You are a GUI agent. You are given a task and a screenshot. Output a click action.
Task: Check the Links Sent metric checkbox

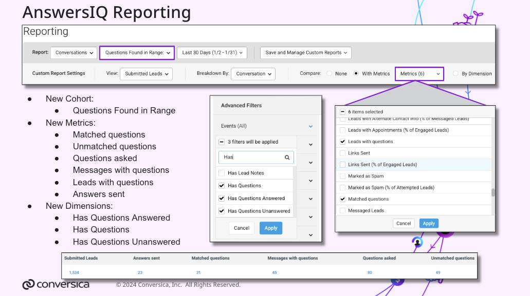pyautogui.click(x=342, y=153)
